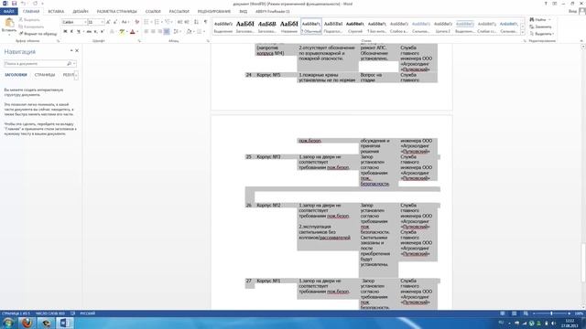586x329 pixels.
Task: Toggle Subscript formatting
Action: (x=95, y=32)
